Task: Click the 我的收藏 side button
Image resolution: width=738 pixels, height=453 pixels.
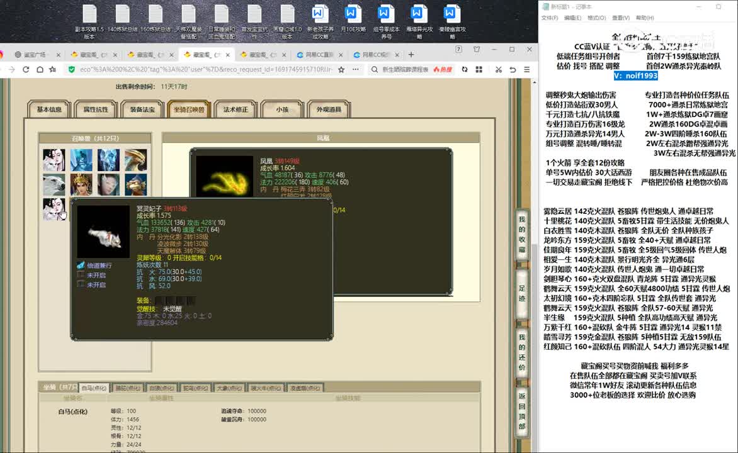Action: click(521, 234)
